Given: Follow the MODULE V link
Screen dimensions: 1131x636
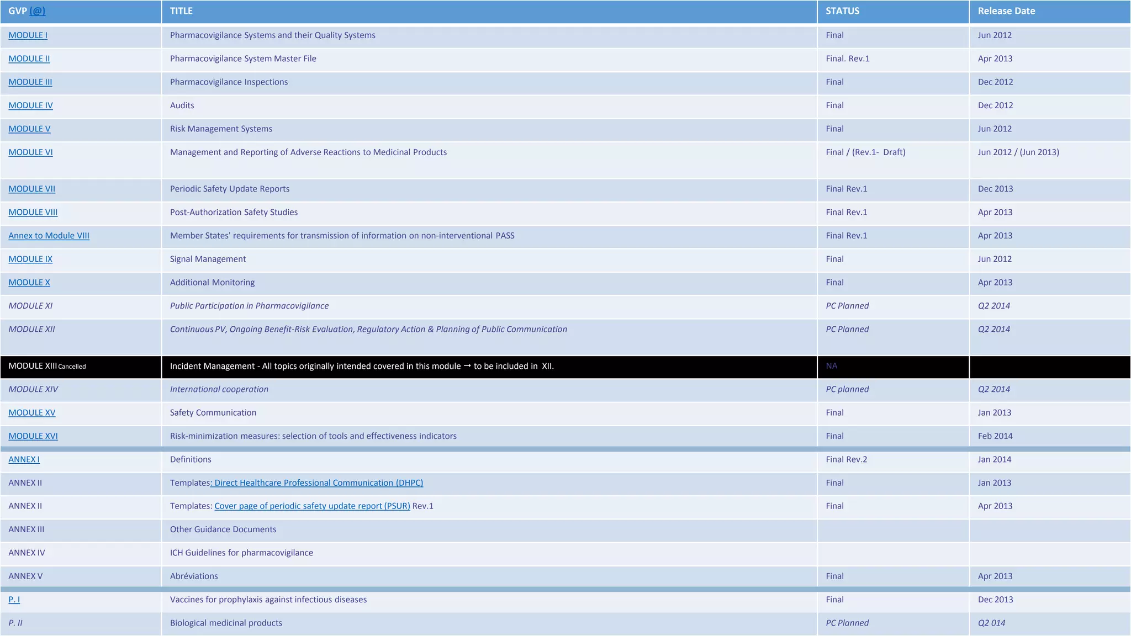Looking at the screenshot, I should [29, 129].
